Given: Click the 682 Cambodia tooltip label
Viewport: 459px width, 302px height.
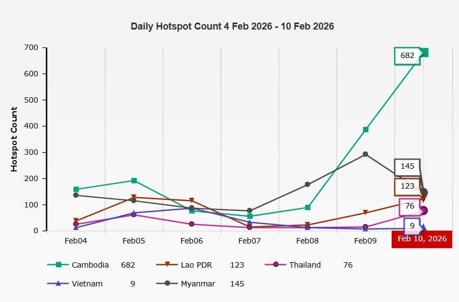Looking at the screenshot, I should (407, 55).
